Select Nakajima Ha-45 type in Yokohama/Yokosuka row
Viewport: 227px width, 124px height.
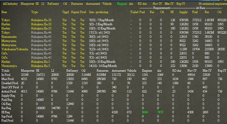41,49
